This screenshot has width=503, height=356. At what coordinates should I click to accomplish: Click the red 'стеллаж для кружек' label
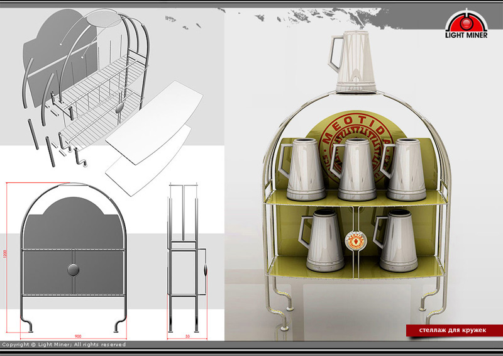coord(454,330)
